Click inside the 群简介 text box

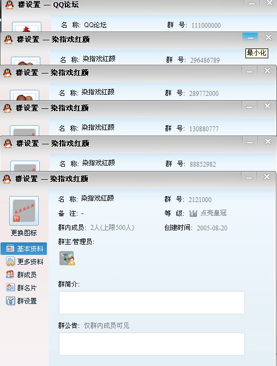(x=152, y=302)
